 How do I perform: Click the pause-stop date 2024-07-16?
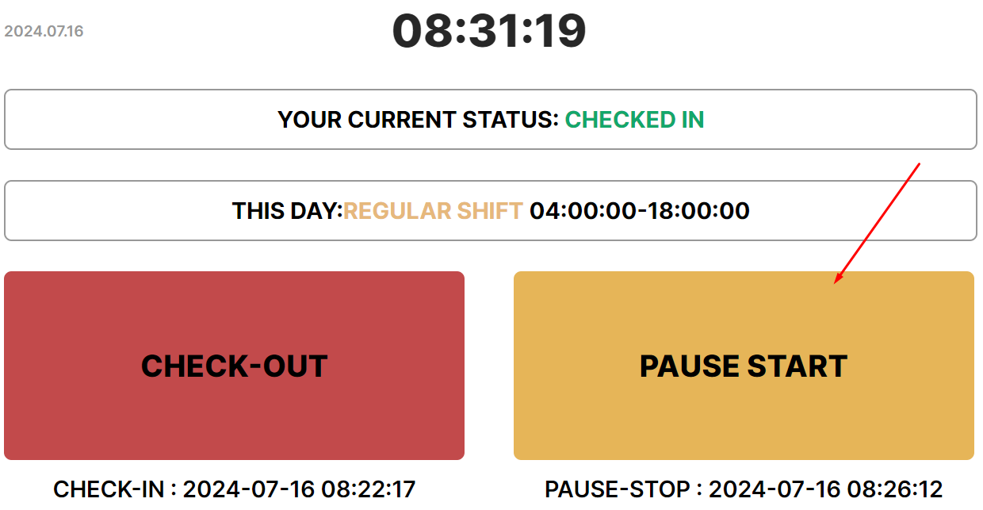click(x=775, y=489)
